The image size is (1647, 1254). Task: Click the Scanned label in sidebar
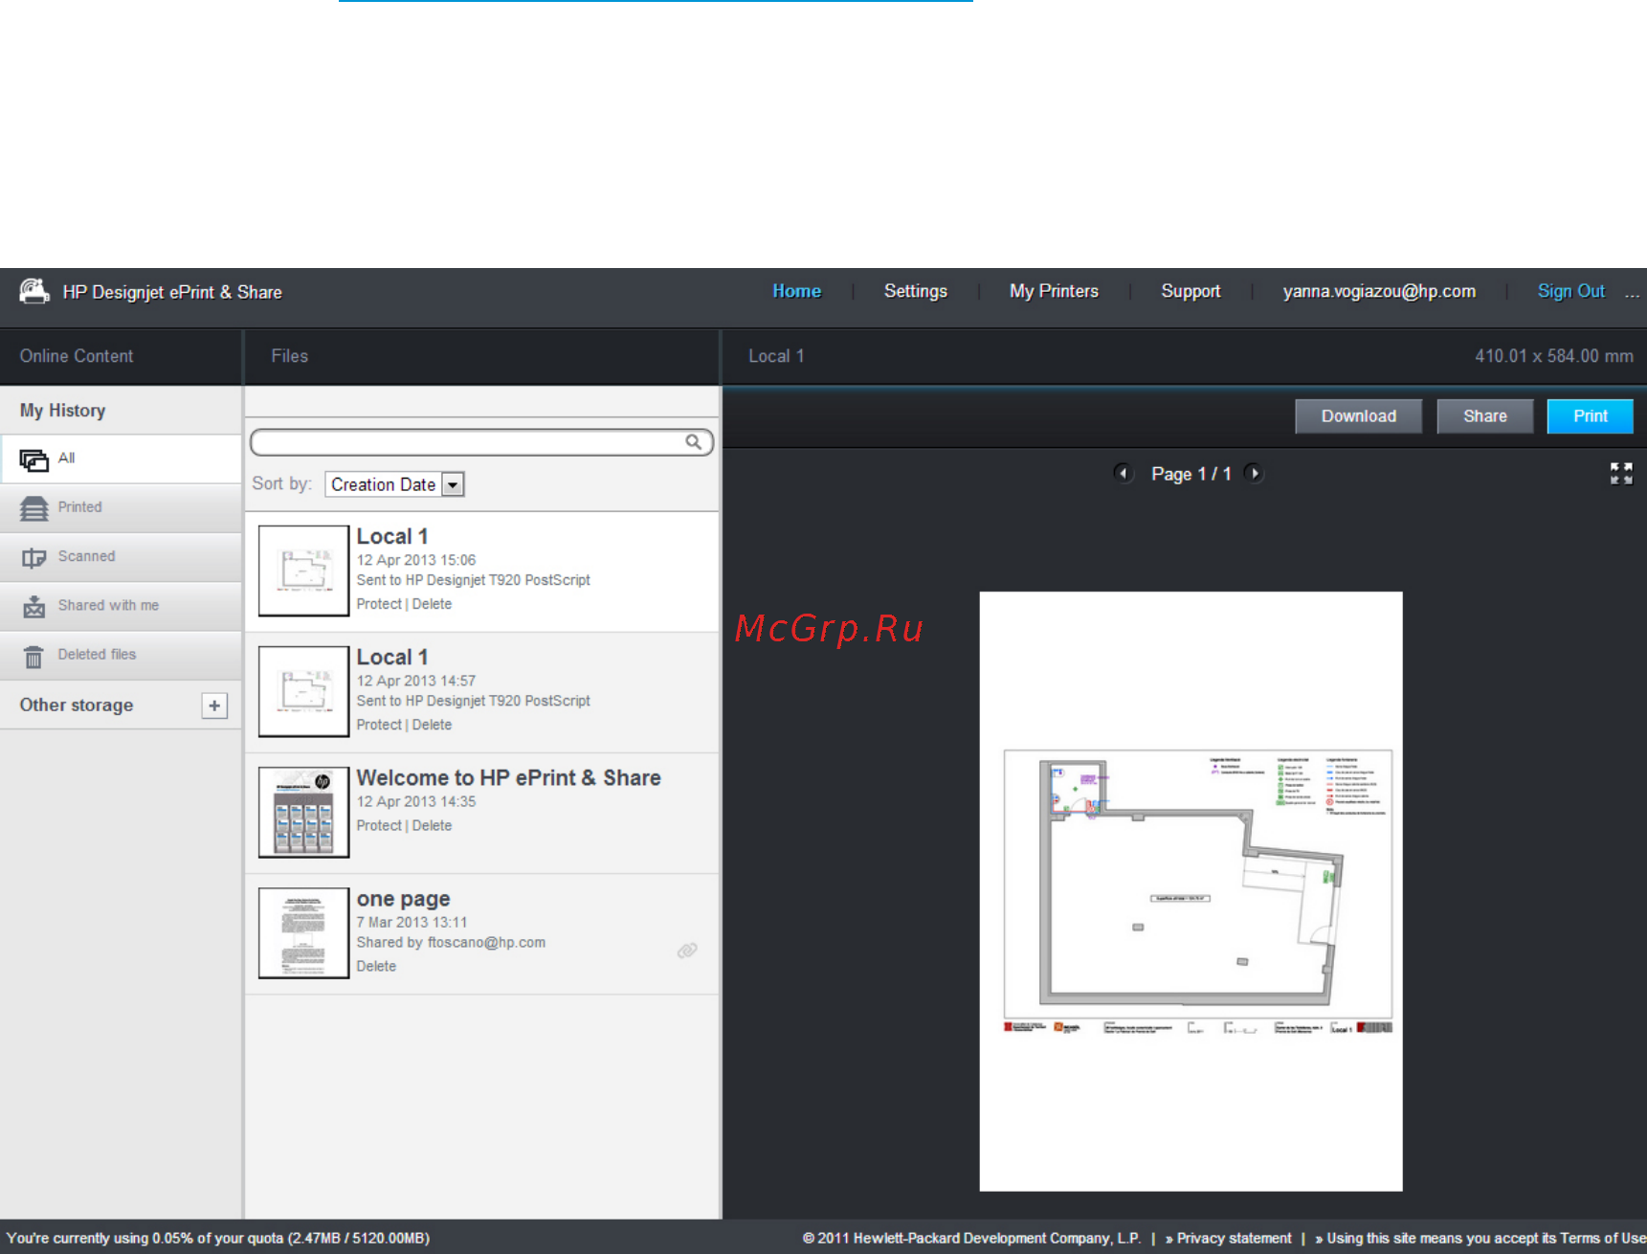point(86,556)
